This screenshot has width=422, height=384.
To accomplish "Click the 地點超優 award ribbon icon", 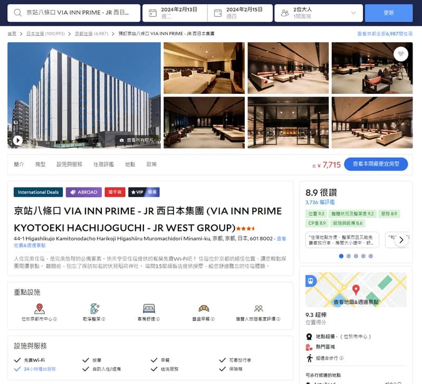I will [309, 337].
